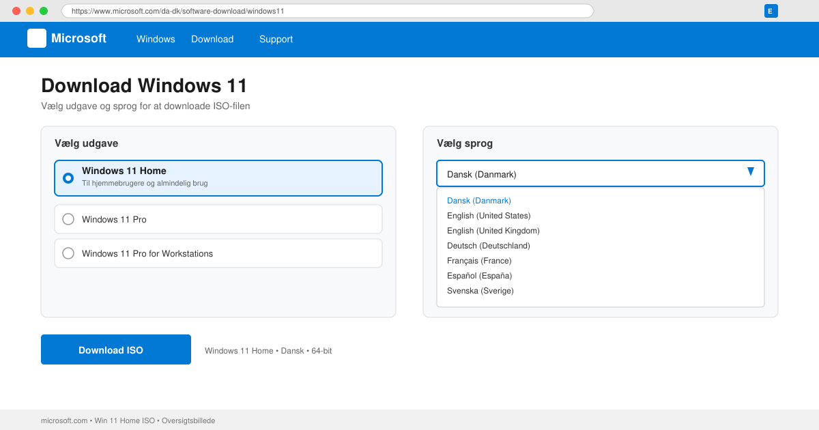Pick English (United States) from list

(x=489, y=216)
